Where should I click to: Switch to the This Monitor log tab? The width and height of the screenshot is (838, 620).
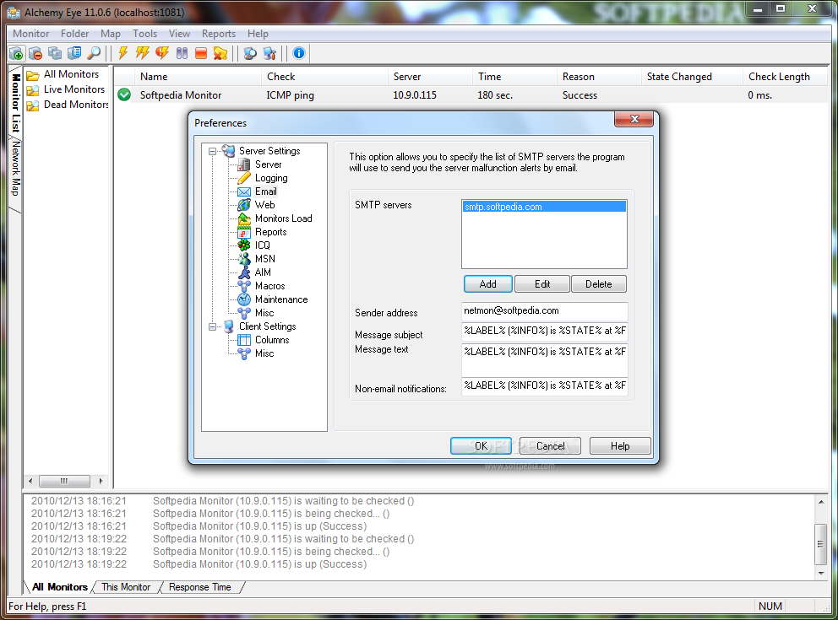coord(126,587)
